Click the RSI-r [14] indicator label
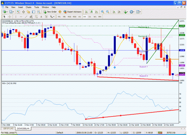Screen dimensions: 187x135 (9, 83)
